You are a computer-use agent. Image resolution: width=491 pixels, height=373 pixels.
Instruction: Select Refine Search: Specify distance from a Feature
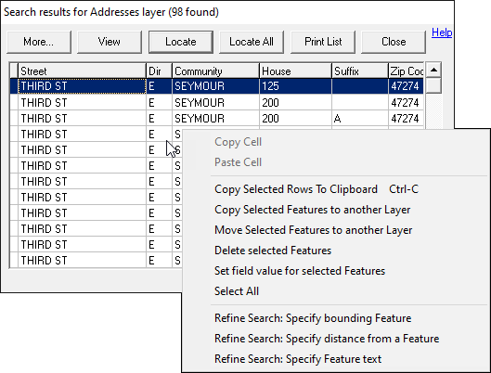coord(327,339)
